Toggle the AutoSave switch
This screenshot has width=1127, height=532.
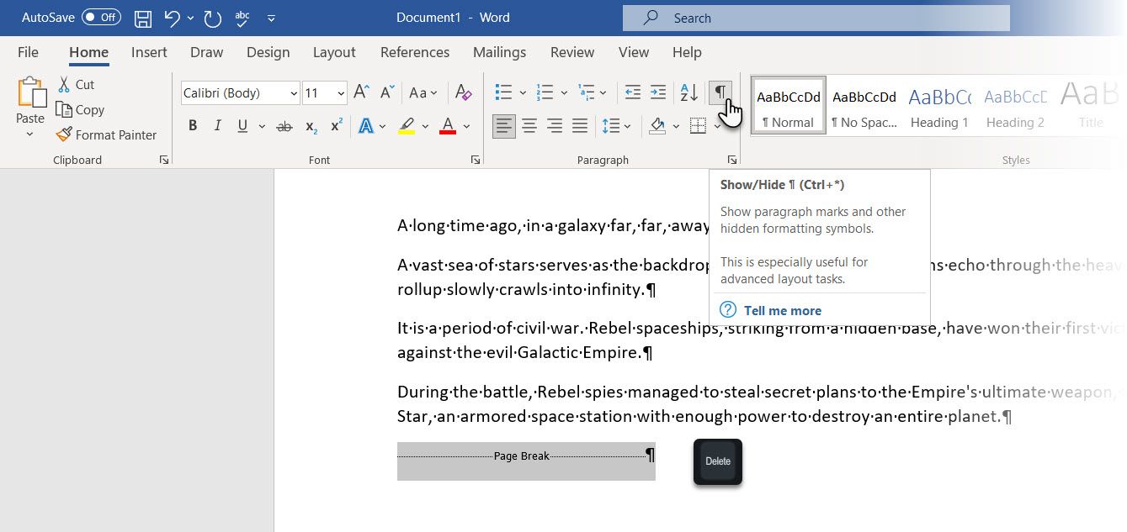point(101,17)
